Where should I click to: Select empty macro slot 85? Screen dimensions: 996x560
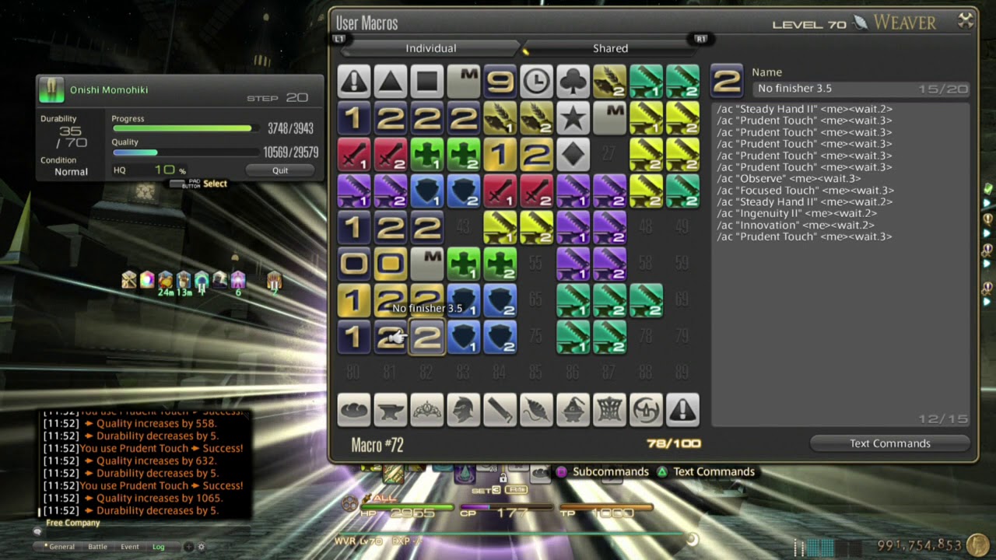[x=537, y=373]
